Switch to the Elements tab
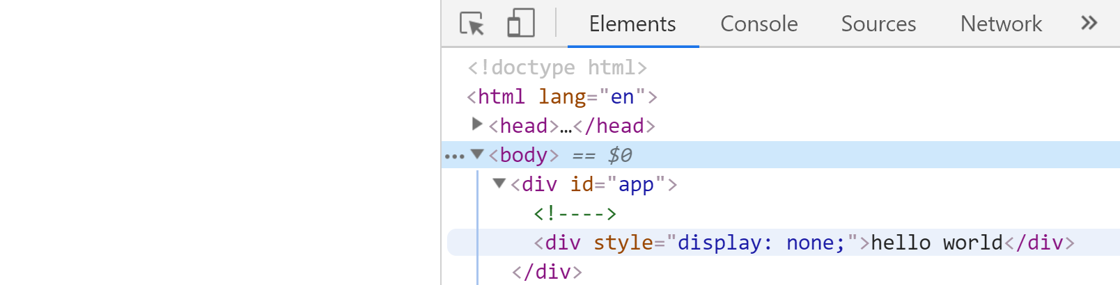 click(632, 24)
